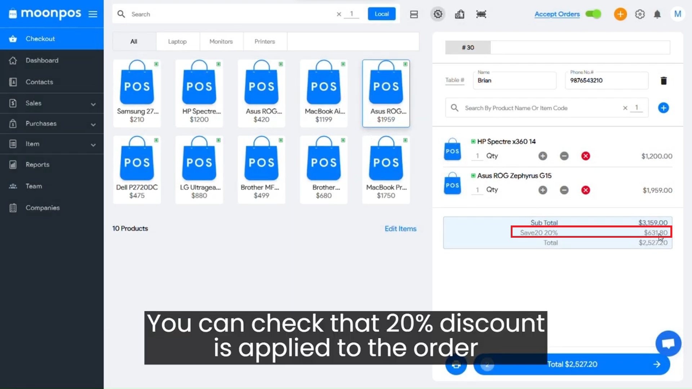Screen dimensions: 692x389
Task: Select the All category tab
Action: tap(134, 41)
